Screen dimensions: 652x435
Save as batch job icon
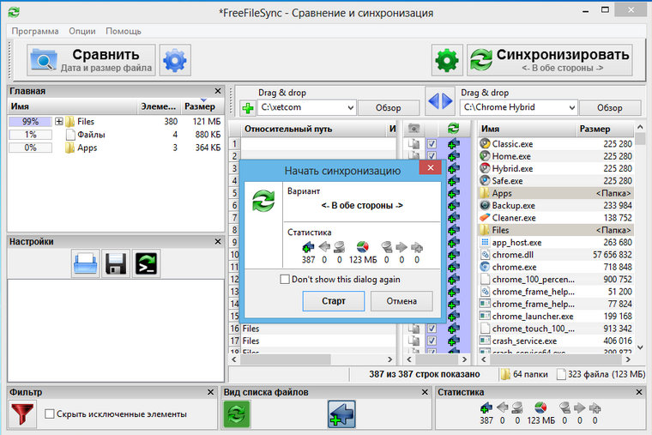coord(146,263)
